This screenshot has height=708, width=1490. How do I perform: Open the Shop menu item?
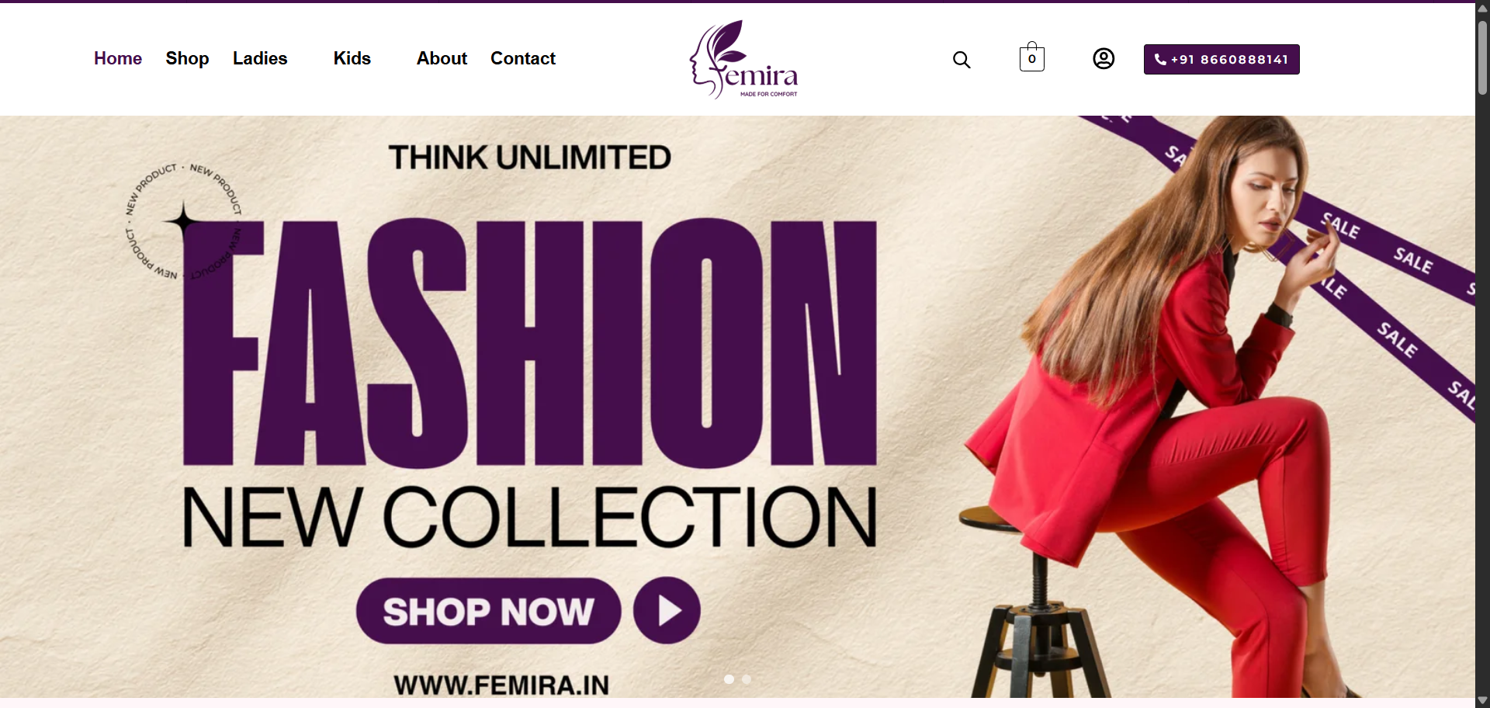(x=187, y=59)
